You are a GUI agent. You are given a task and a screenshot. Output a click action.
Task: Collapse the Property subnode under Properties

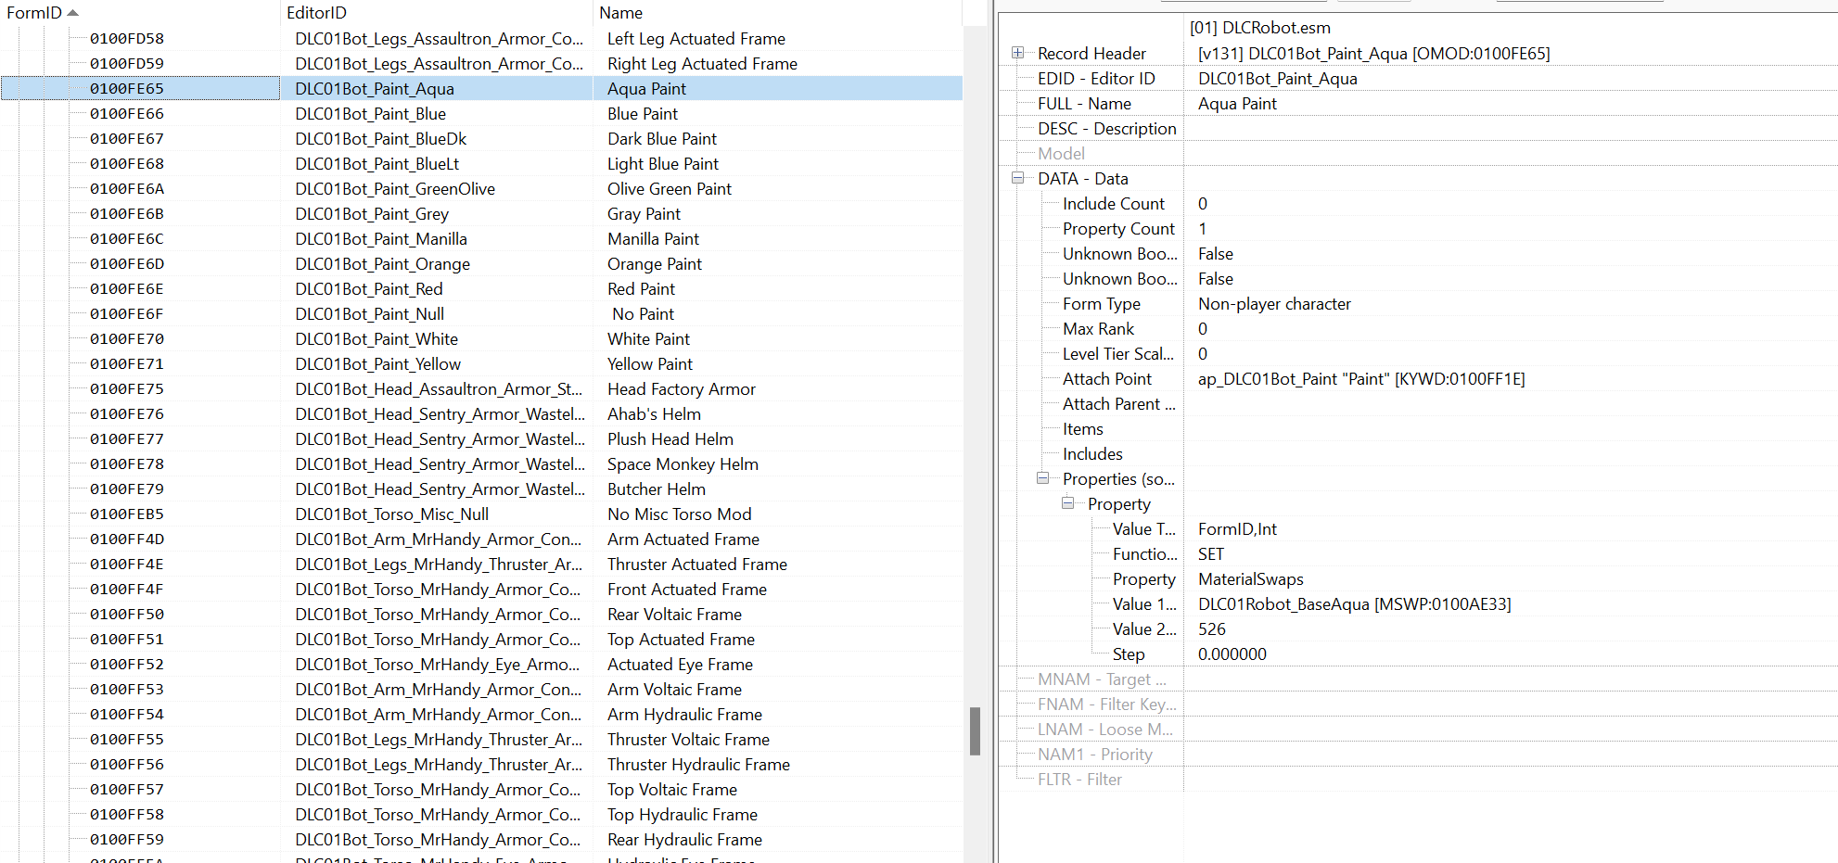point(1067,503)
